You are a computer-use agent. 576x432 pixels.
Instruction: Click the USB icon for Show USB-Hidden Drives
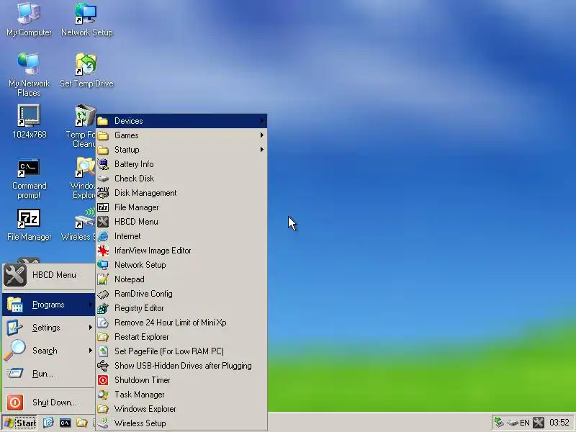point(103,366)
